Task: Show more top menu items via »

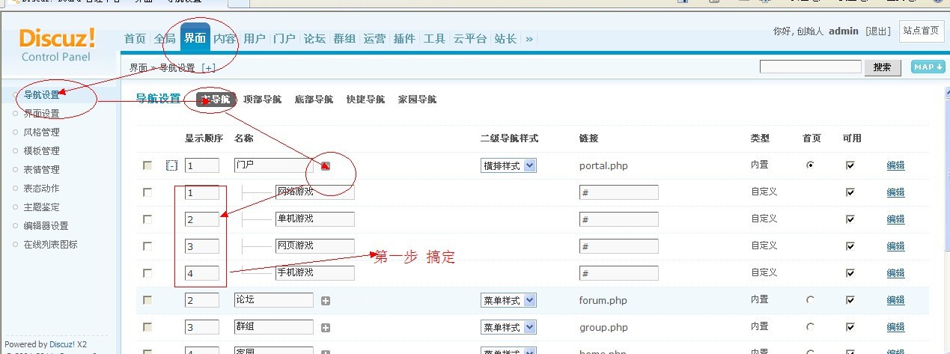Action: [x=529, y=39]
